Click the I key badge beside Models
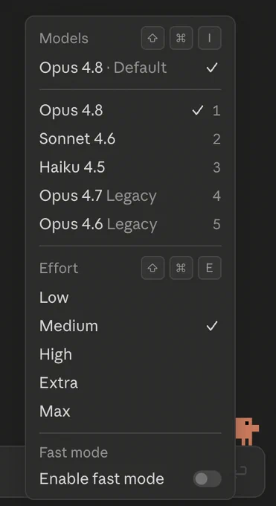This screenshot has width=276, height=506. pos(210,38)
